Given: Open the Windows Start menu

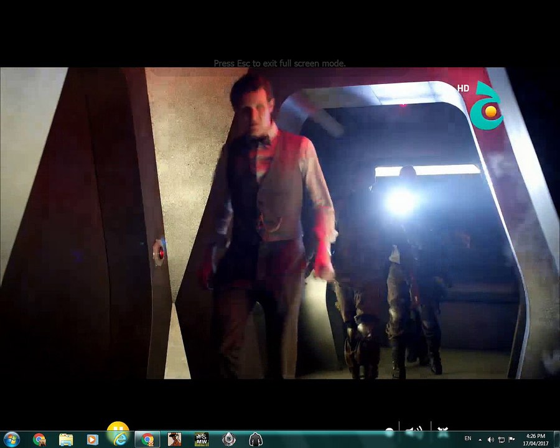Looking at the screenshot, I should [11, 439].
